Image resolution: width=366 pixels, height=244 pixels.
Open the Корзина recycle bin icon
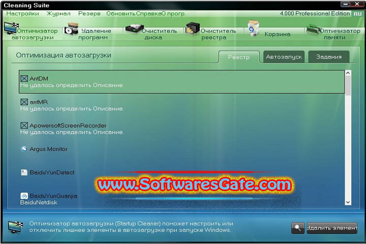point(253,28)
